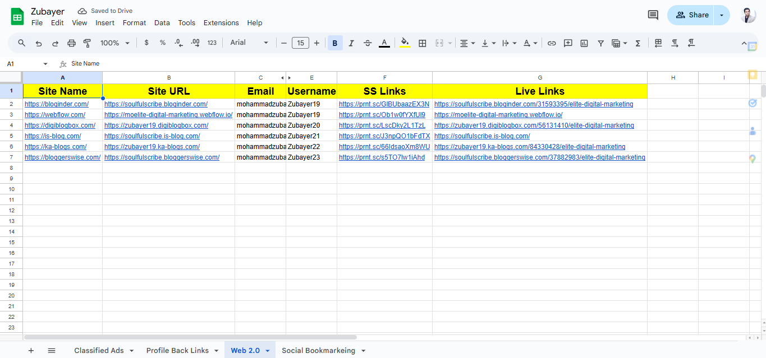
Task: Apply strikethrough formatting
Action: (x=367, y=43)
